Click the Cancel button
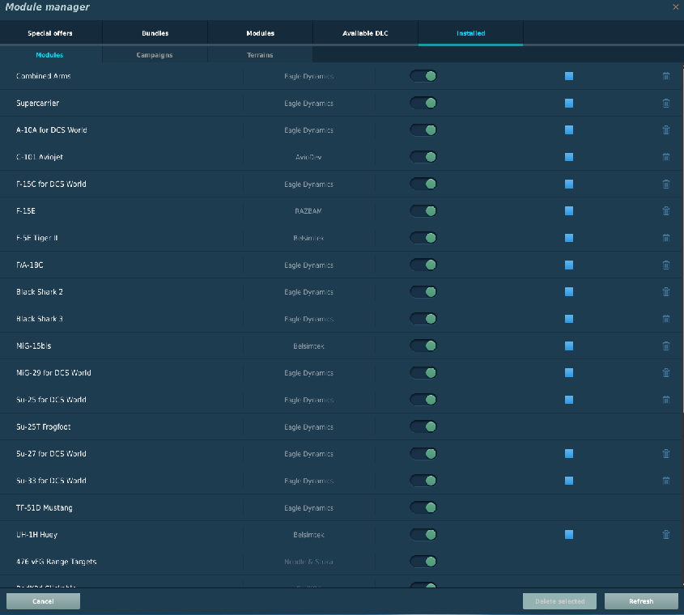The height and width of the screenshot is (615, 684). [43, 601]
